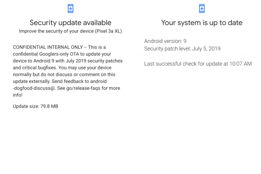Click the Pixel 3a XL device name
The width and height of the screenshot is (261, 174).
(108, 31)
